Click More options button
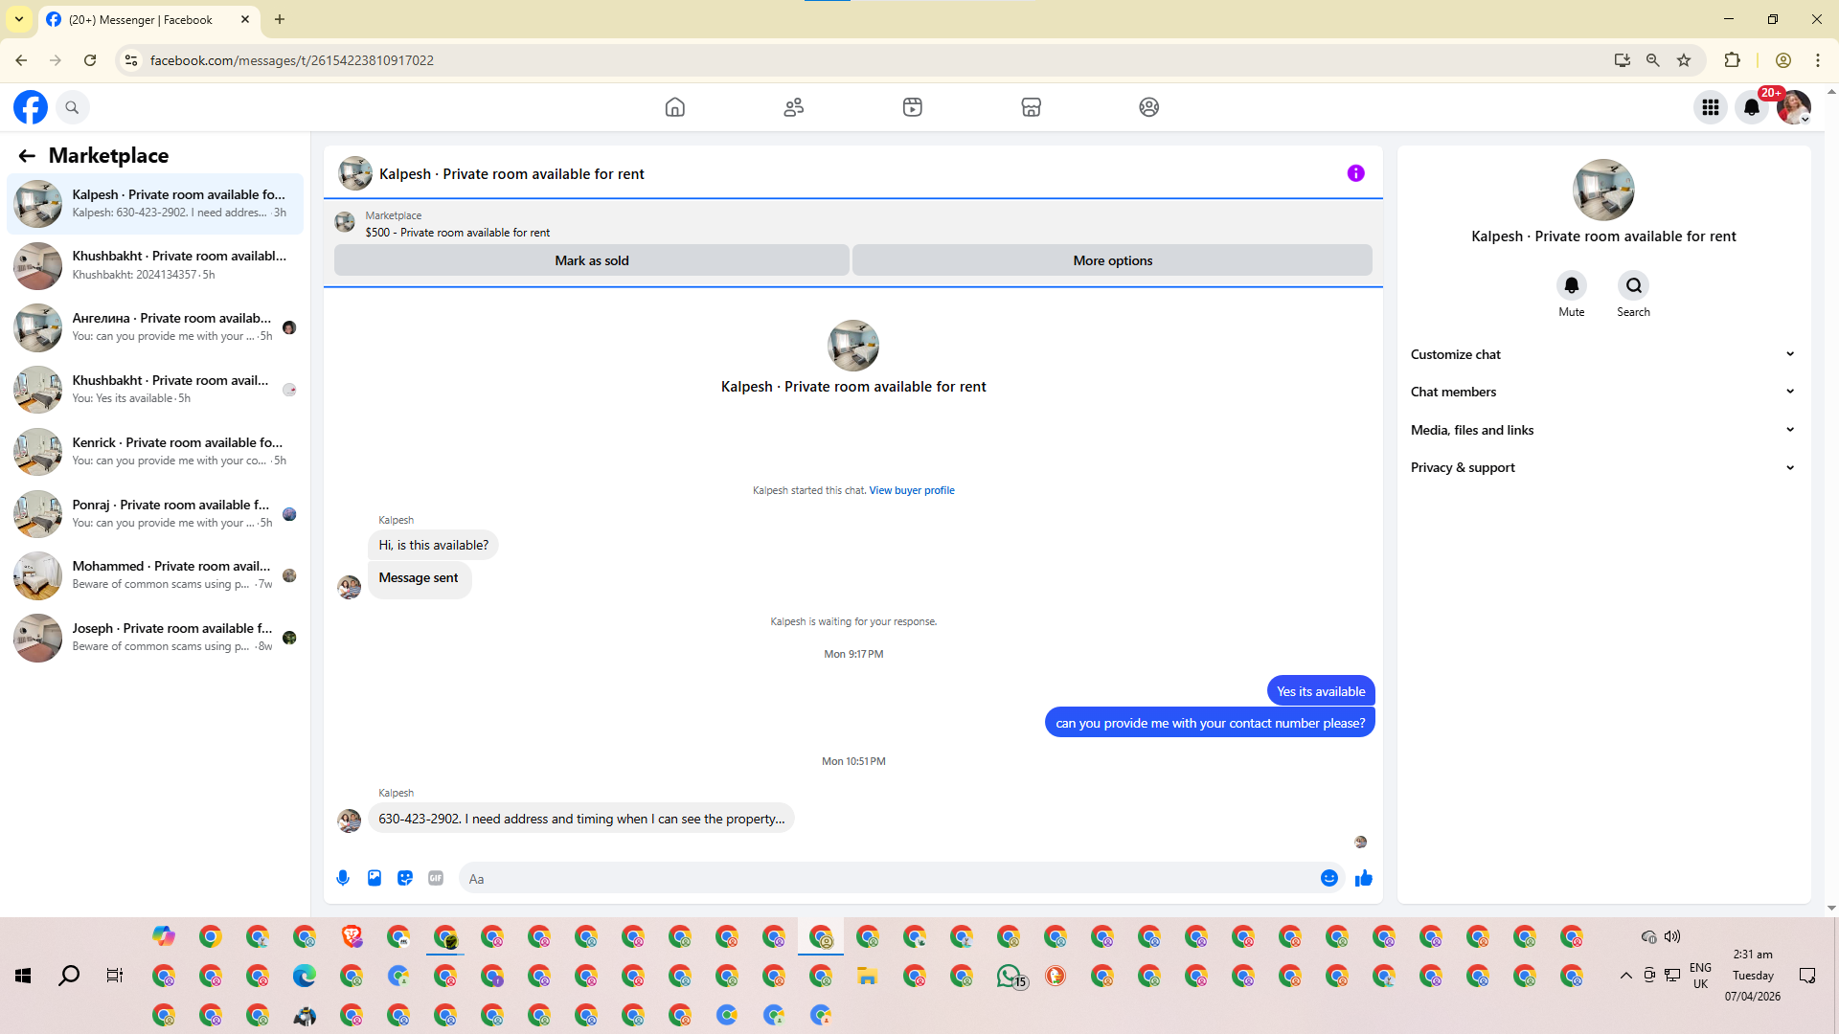Viewport: 1839px width, 1034px height. [x=1112, y=260]
